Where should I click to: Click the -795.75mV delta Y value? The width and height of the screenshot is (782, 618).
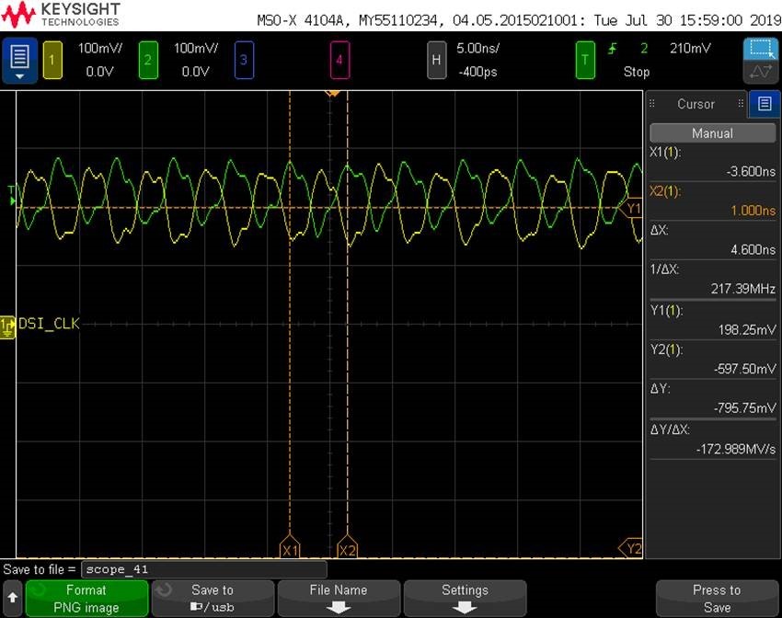pos(744,408)
